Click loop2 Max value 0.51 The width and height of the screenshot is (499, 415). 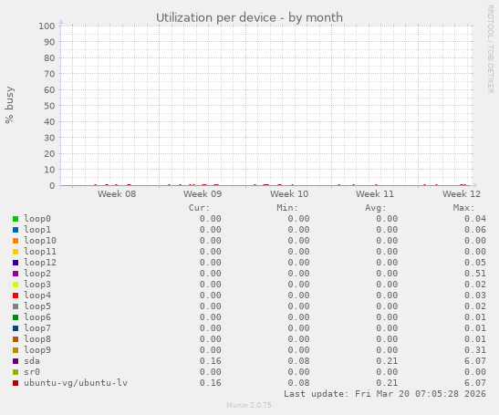coord(475,274)
